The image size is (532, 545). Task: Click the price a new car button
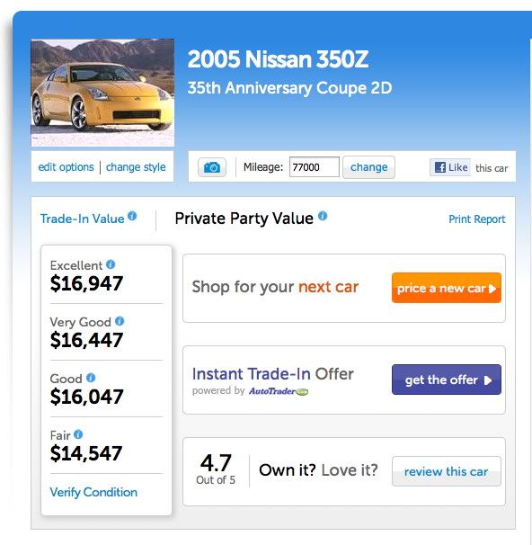(x=447, y=288)
